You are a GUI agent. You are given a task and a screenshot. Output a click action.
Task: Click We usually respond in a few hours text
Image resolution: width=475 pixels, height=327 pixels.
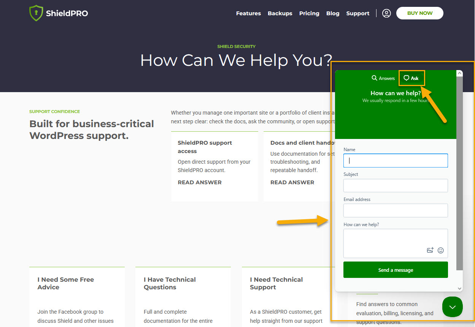tap(396, 100)
